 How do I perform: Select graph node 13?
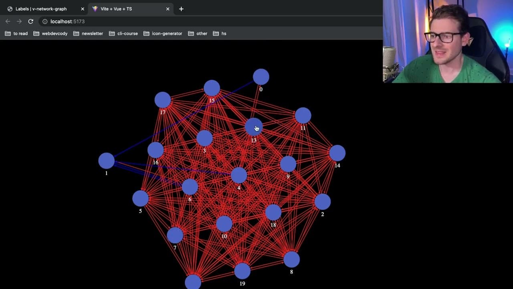253,127
